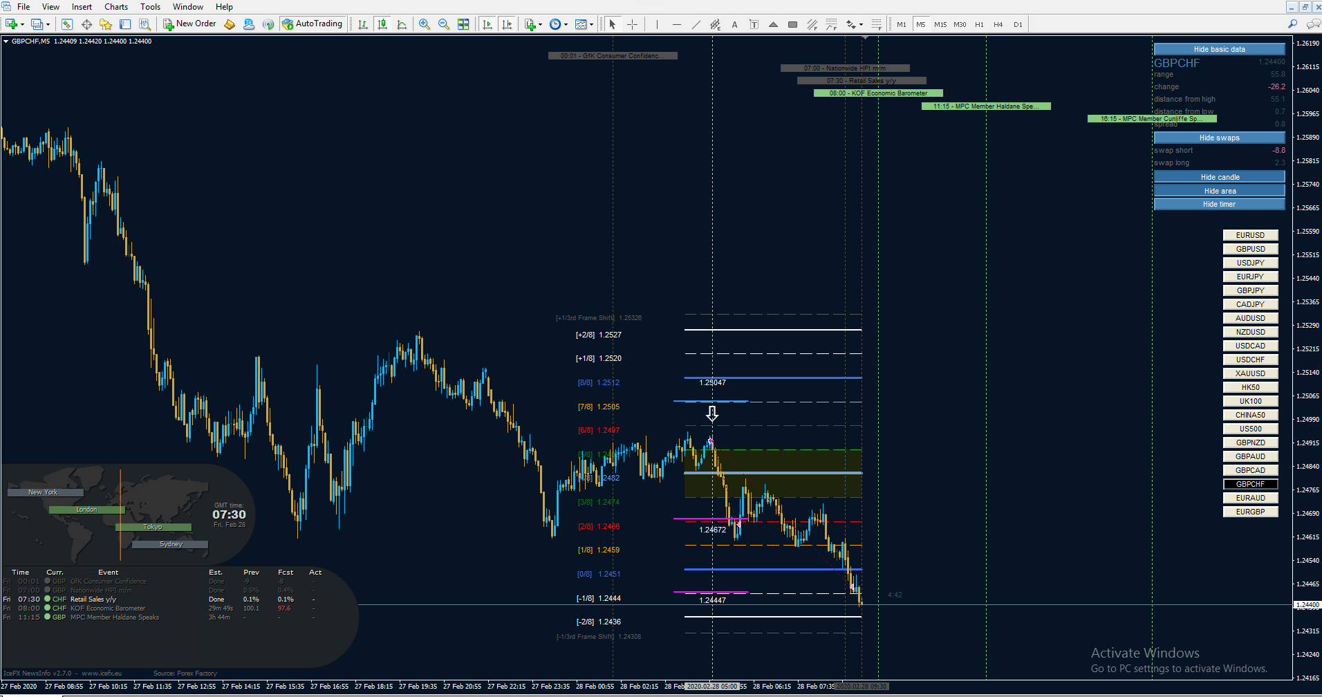Zoom out on the chart

(444, 24)
